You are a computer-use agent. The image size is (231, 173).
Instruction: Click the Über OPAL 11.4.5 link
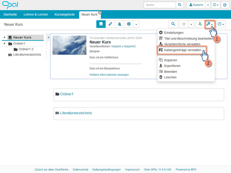[x=158, y=169]
